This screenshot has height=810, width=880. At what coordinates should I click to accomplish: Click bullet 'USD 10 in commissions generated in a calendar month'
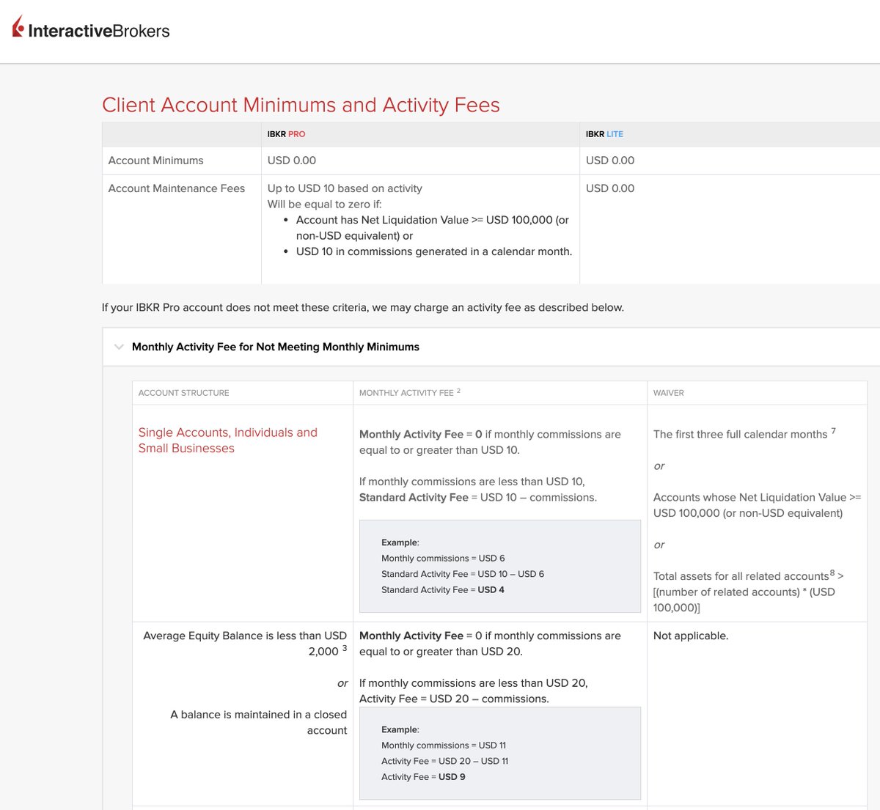tap(434, 251)
